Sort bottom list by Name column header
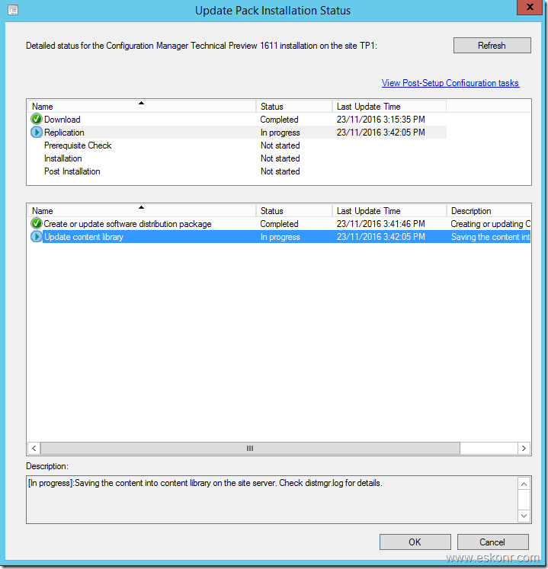This screenshot has height=569, width=548. click(142, 211)
